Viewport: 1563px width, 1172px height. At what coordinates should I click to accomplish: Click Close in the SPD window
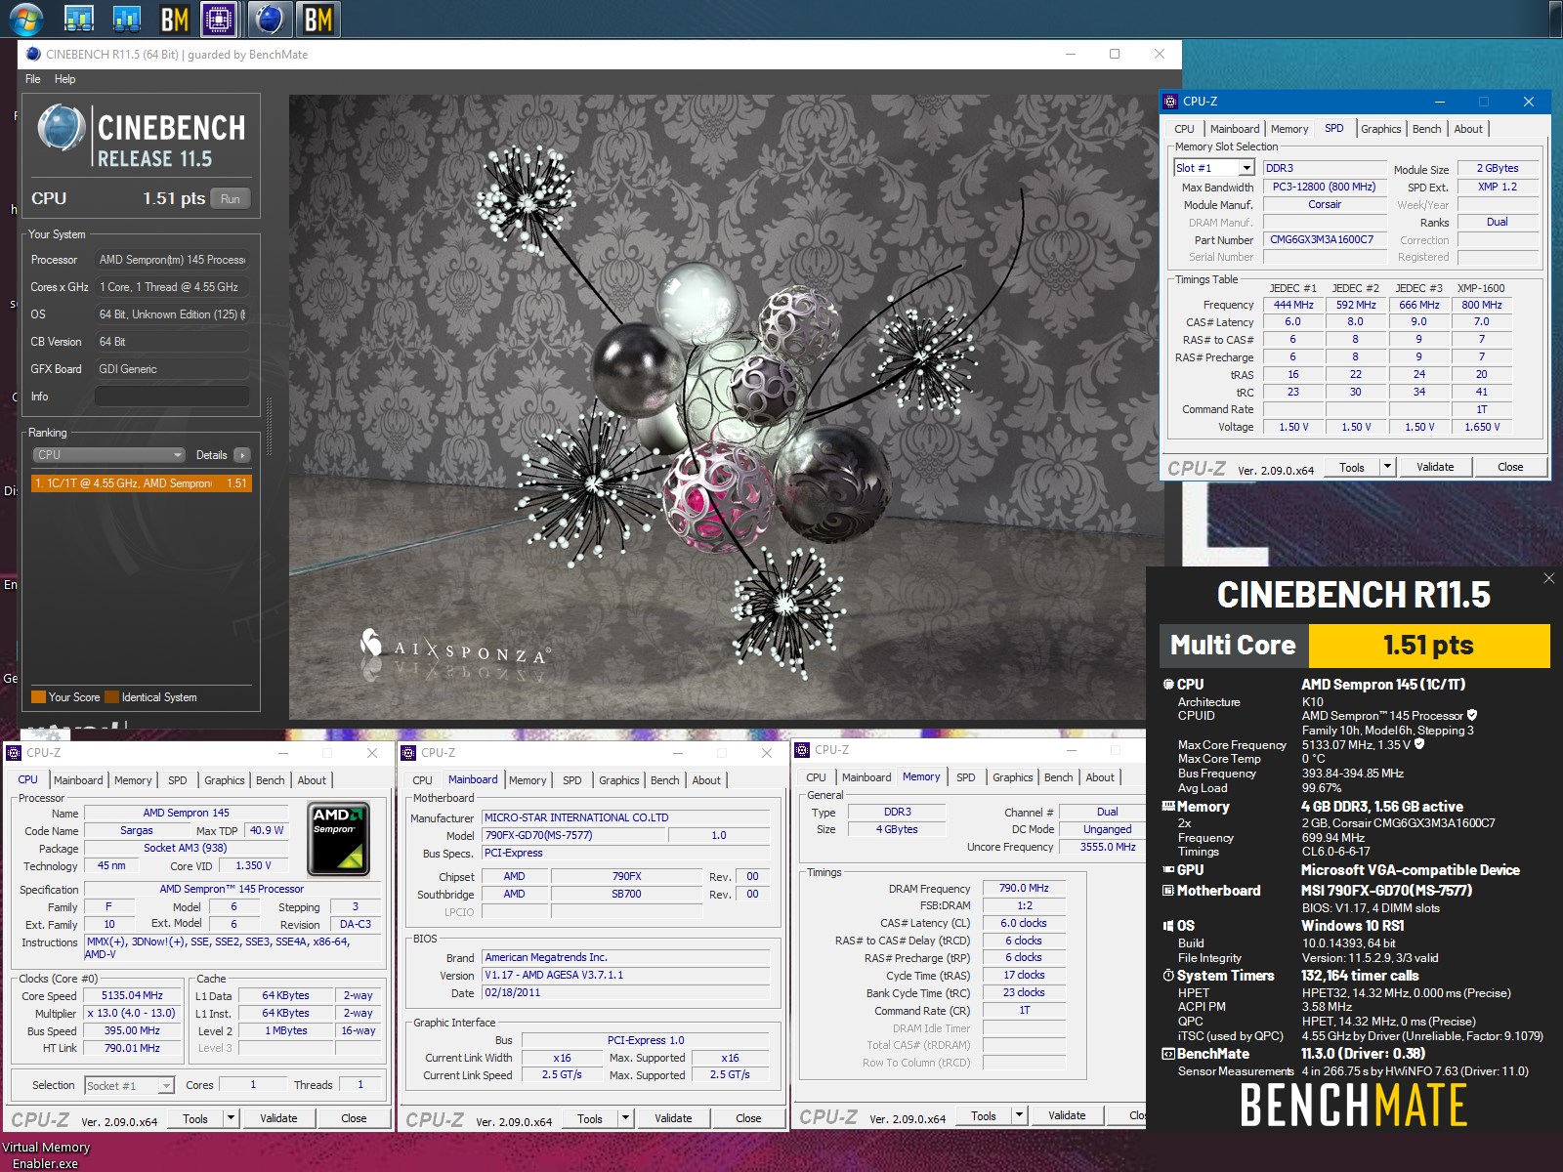tap(1510, 467)
